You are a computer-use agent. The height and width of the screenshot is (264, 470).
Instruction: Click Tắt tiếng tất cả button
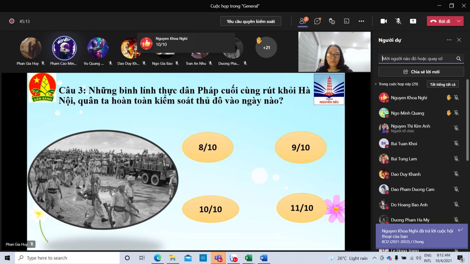pos(442,84)
